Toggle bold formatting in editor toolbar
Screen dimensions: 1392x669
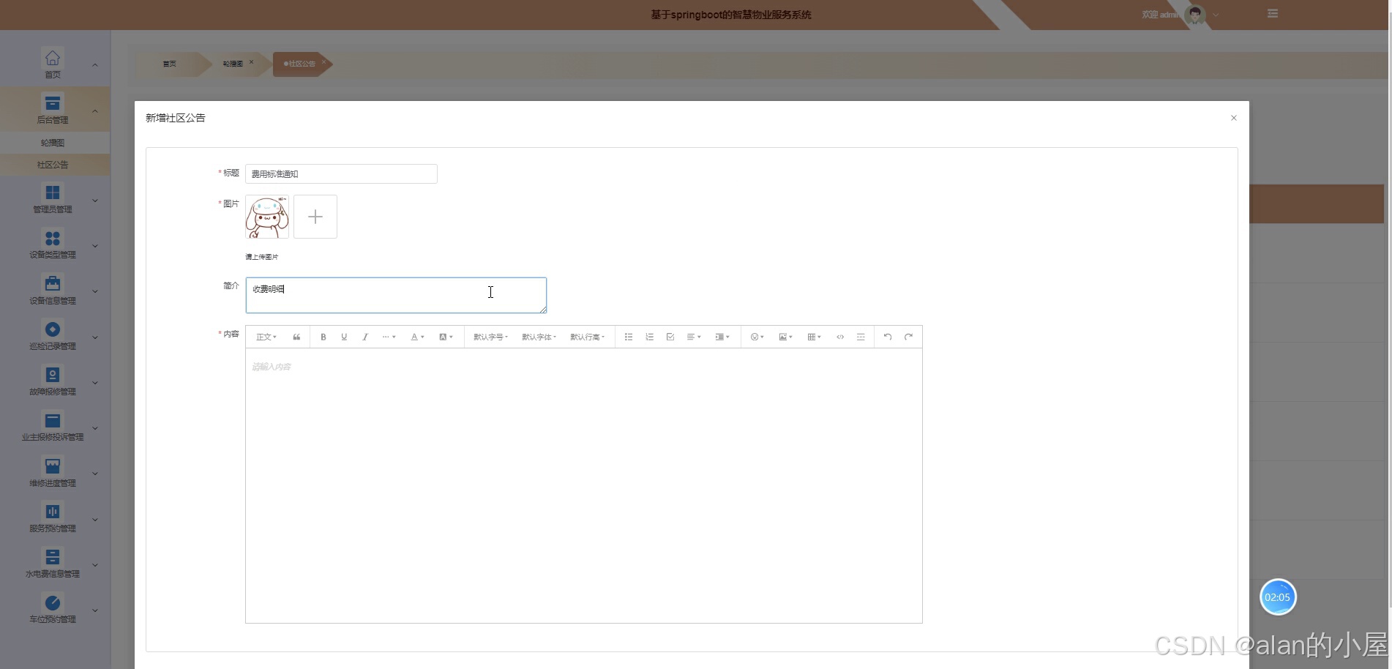[x=323, y=337]
